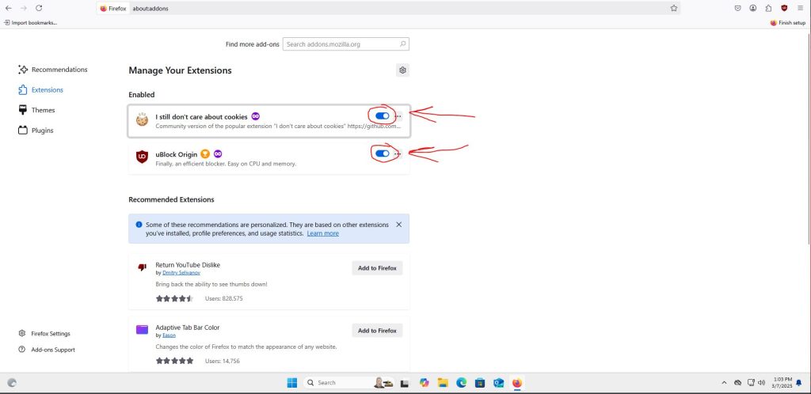Launch Microsoft Edge from the taskbar

tap(462, 383)
